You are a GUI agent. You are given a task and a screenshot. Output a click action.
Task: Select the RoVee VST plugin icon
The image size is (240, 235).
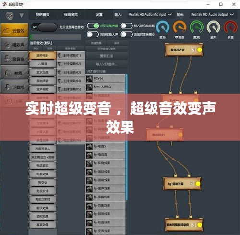pos(89,79)
